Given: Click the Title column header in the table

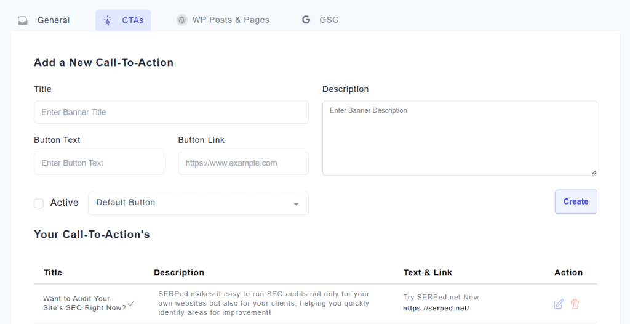Looking at the screenshot, I should [53, 272].
